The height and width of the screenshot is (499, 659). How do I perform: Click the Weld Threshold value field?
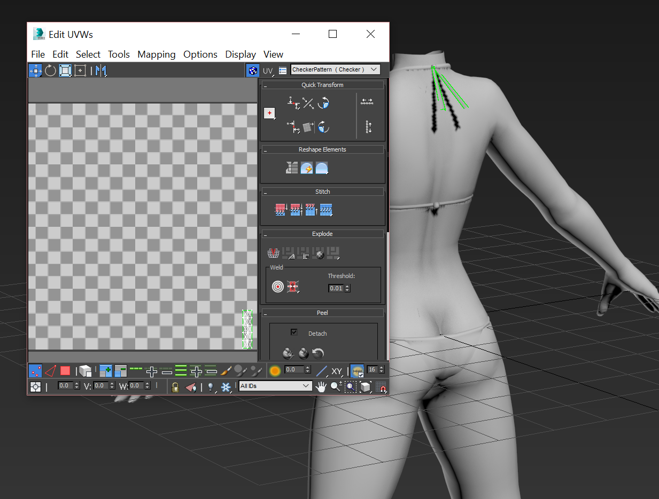336,288
